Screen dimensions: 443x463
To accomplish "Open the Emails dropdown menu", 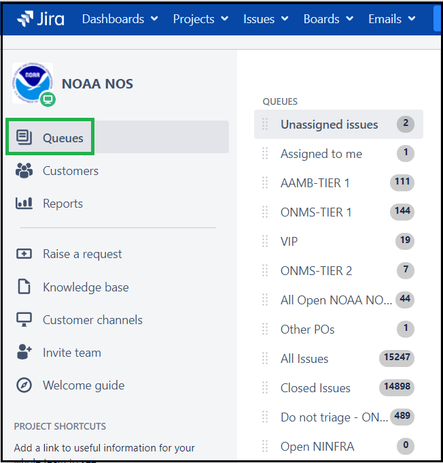I will tap(392, 19).
